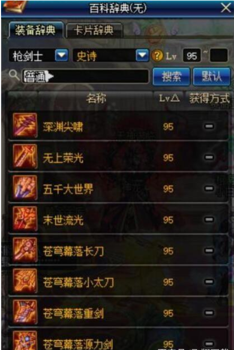
Task: Click the 五千大世界 item icon
Action: point(25,188)
